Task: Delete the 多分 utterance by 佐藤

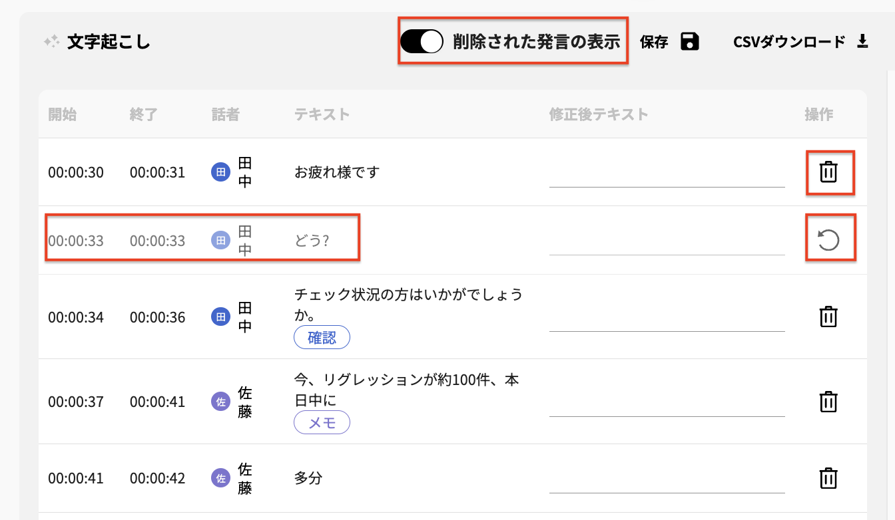Action: 828,478
